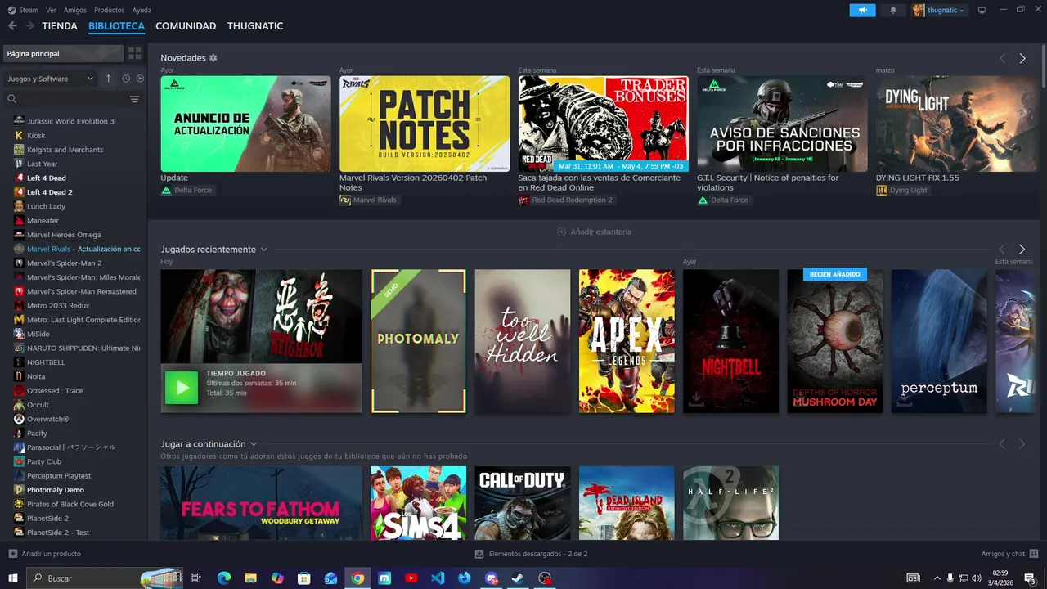Viewport: 1047px width, 589px height.
Task: Open the Sims 4 cover
Action: point(418,503)
